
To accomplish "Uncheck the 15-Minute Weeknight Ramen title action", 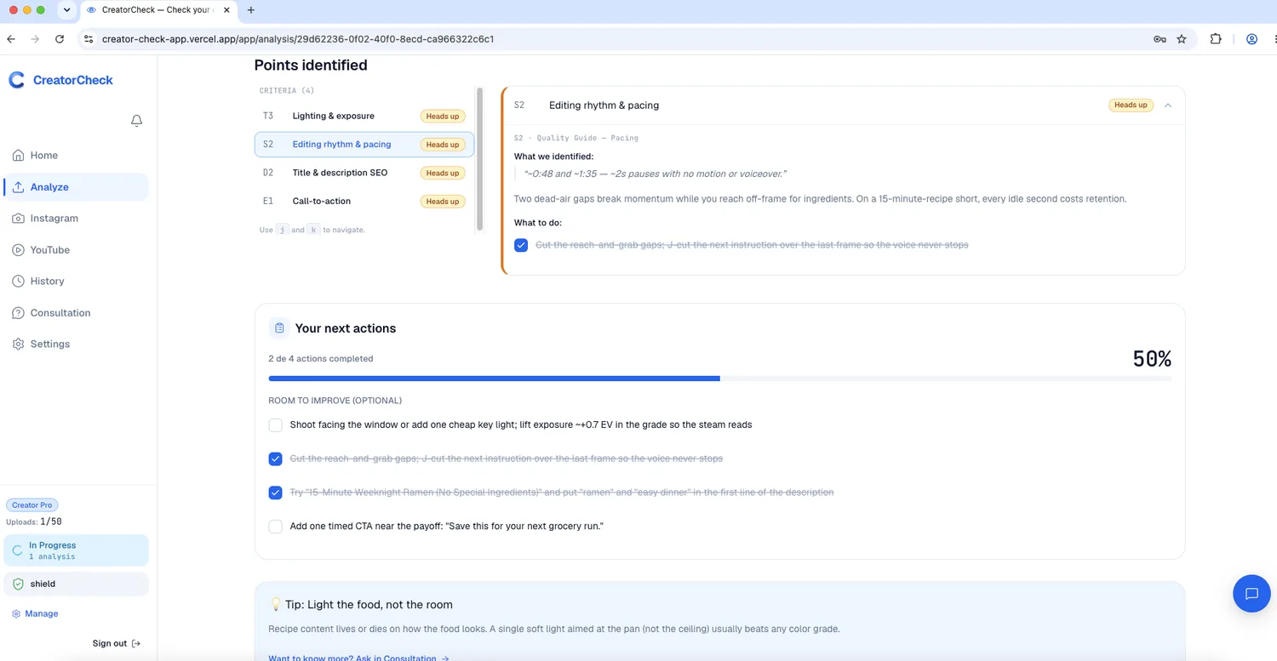I will click(275, 493).
